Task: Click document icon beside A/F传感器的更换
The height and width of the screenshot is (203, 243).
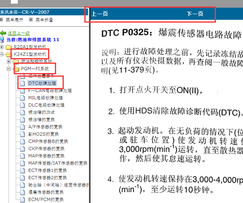Action: 23,127
